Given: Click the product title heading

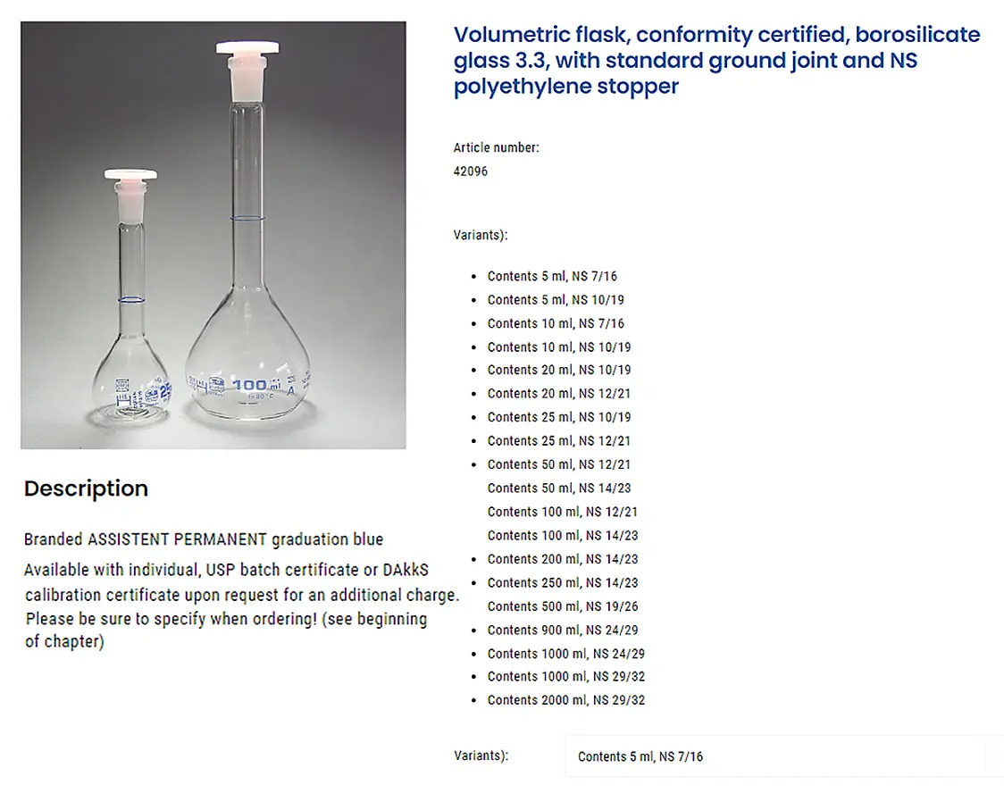Looking at the screenshot, I should (716, 60).
